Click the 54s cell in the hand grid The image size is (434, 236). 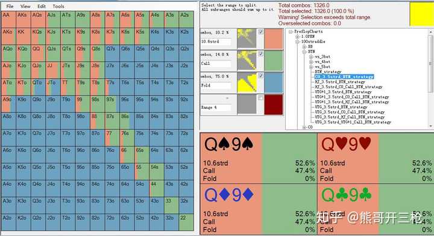tap(157, 171)
